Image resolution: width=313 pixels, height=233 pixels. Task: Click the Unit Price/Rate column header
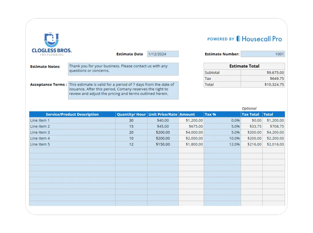(x=162, y=114)
